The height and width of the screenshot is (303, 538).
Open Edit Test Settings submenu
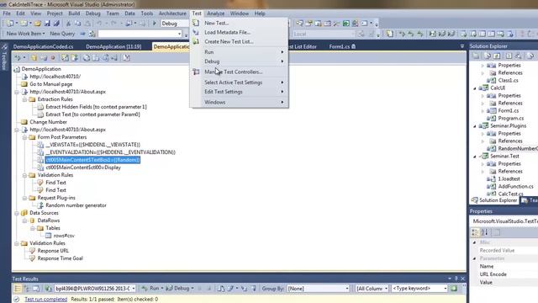[x=240, y=92]
